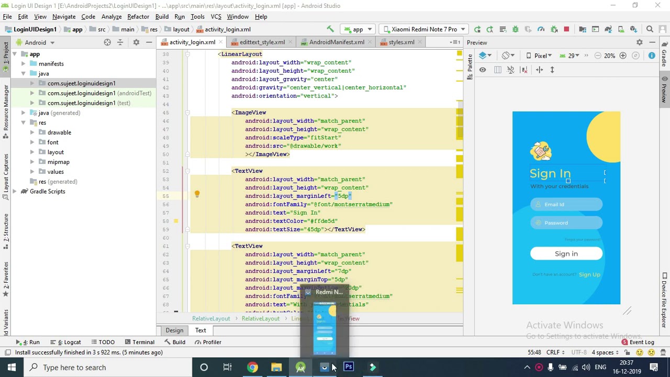This screenshot has height=377, width=670.
Task: Open the Pixel device preview dropdown
Action: pyautogui.click(x=540, y=56)
